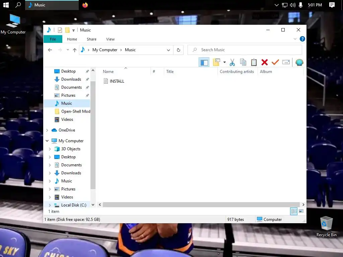The image size is (343, 257).
Task: Select the Recycle Bin desktop icon
Action: pos(326,227)
